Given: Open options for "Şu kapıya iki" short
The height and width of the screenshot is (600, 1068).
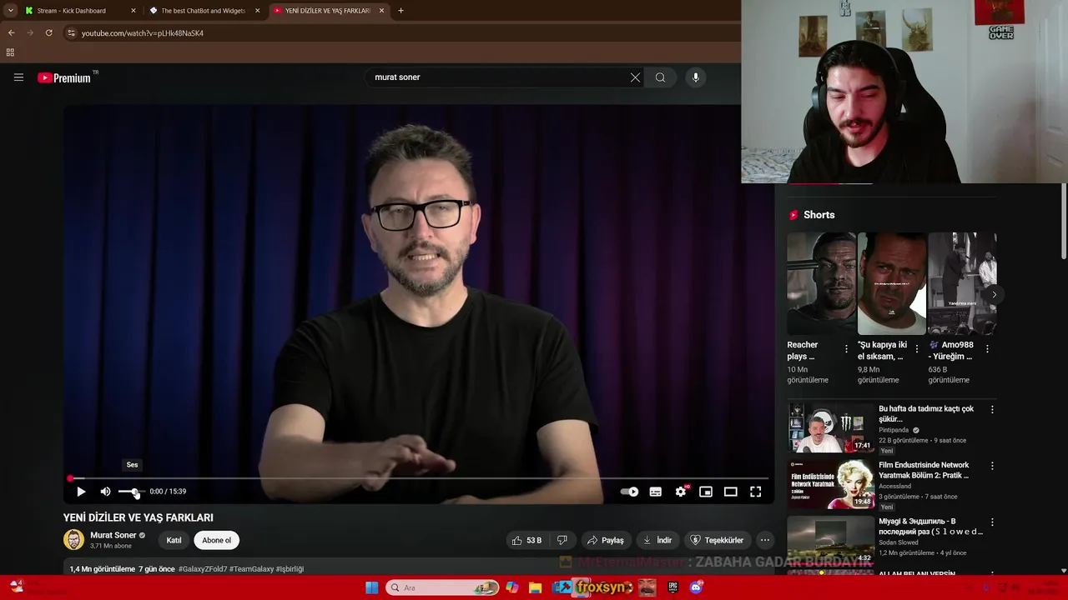Looking at the screenshot, I should point(917,349).
